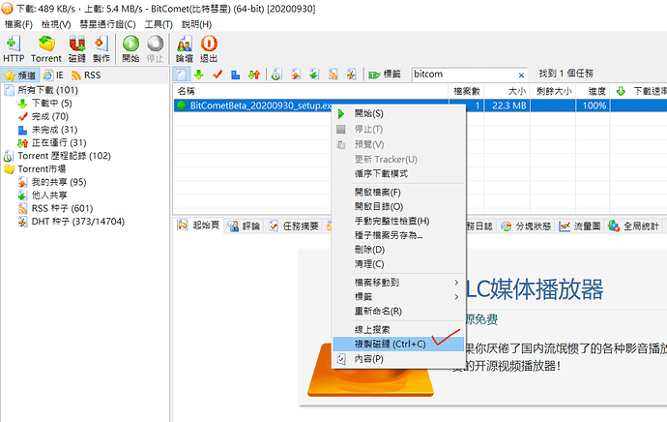Select 我的共享 (95) tree item

(59, 182)
